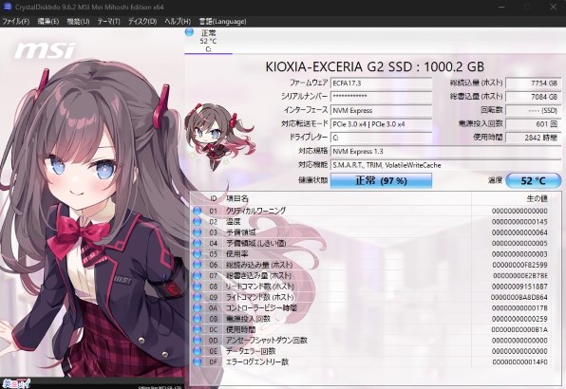Select the アンセーフシャットダウン回数 attribute name

(x=267, y=341)
